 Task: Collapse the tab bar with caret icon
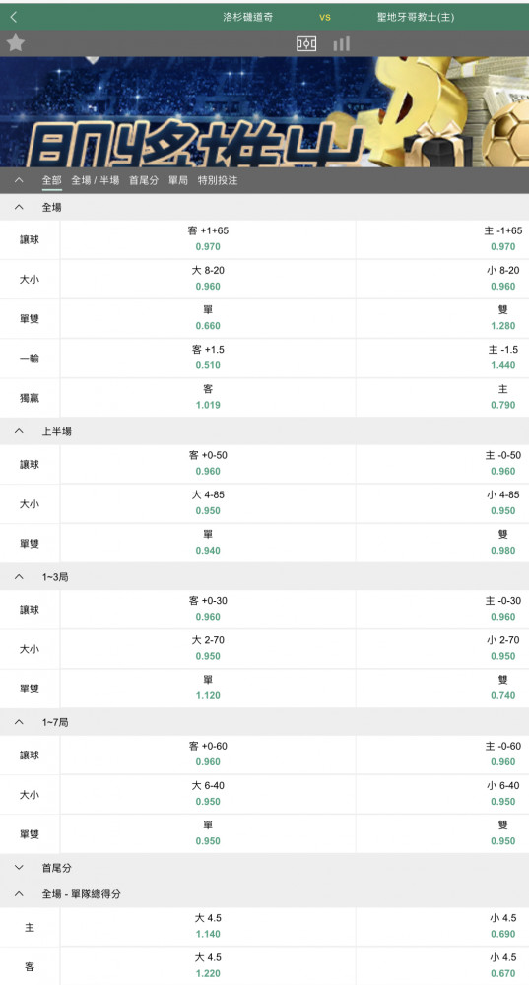(19, 180)
